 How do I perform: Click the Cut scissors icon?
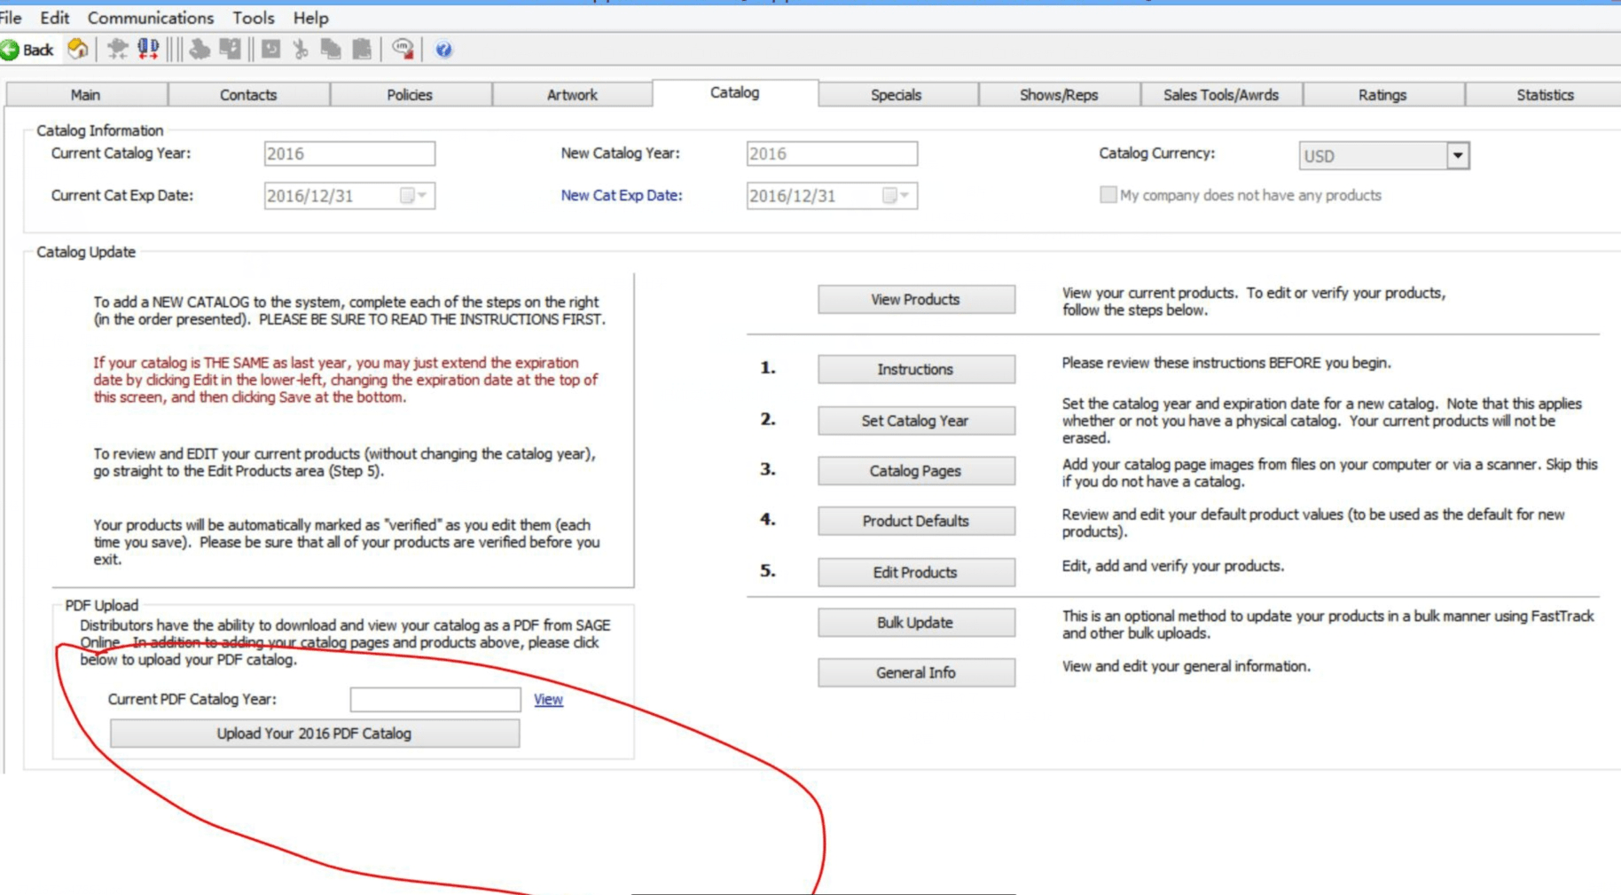pos(301,49)
